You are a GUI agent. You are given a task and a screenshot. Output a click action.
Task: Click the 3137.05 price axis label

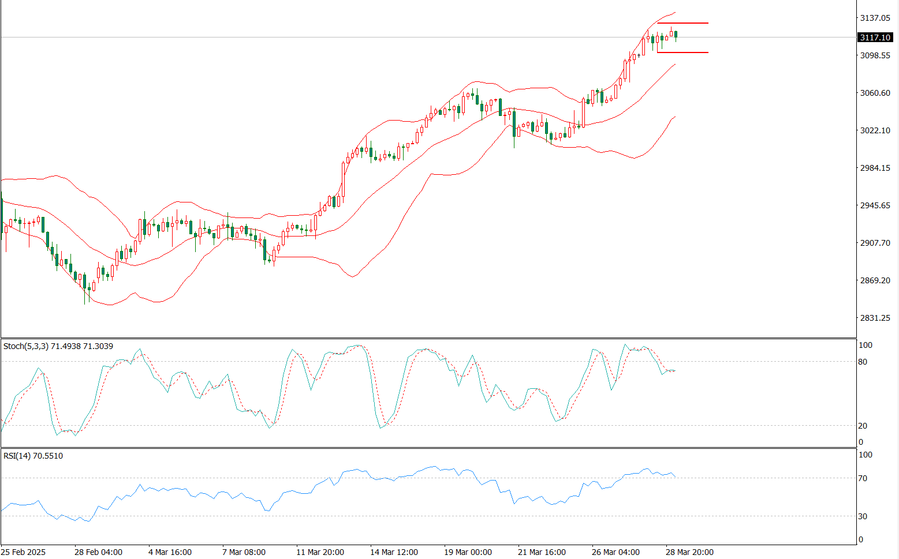coord(875,18)
